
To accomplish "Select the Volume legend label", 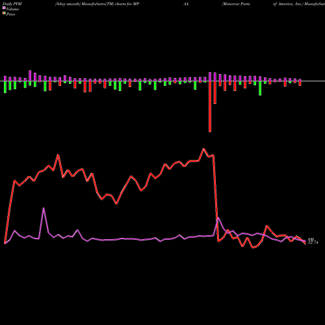I will (12, 9).
